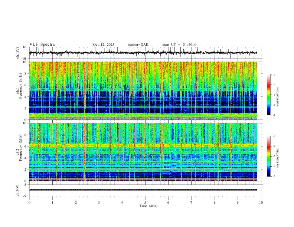Click the time axis tick label '0'

[x=29, y=203]
